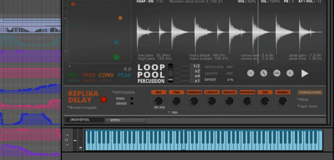
Task: Select the CONV effect tab
Action: [106, 75]
